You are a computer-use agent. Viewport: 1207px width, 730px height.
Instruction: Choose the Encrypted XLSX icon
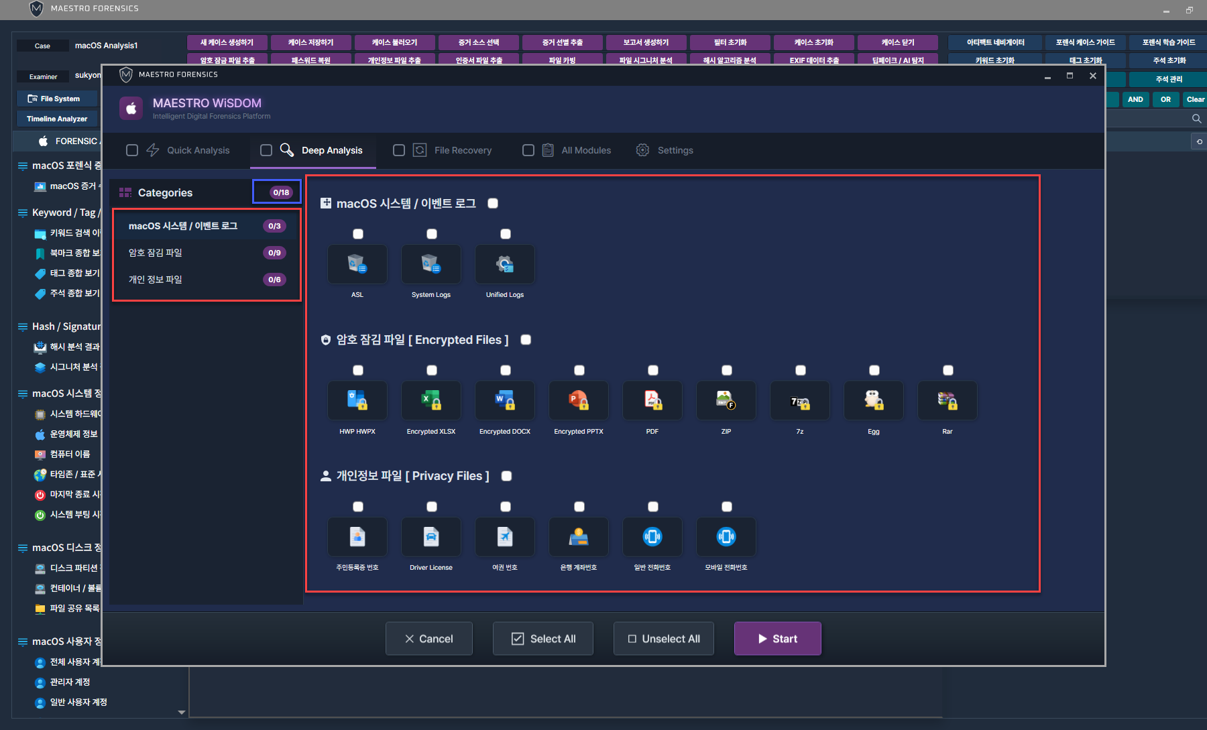point(431,401)
